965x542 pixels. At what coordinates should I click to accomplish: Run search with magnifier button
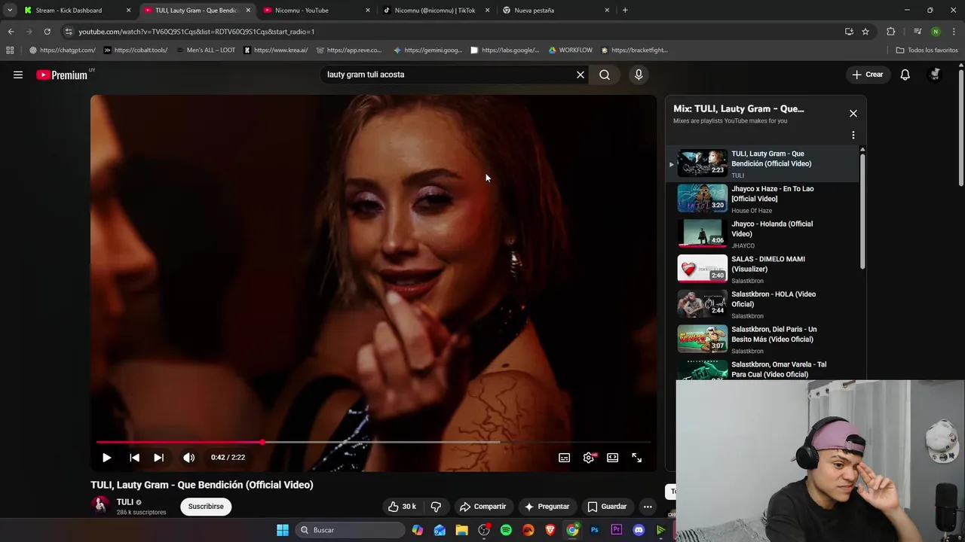coord(605,75)
